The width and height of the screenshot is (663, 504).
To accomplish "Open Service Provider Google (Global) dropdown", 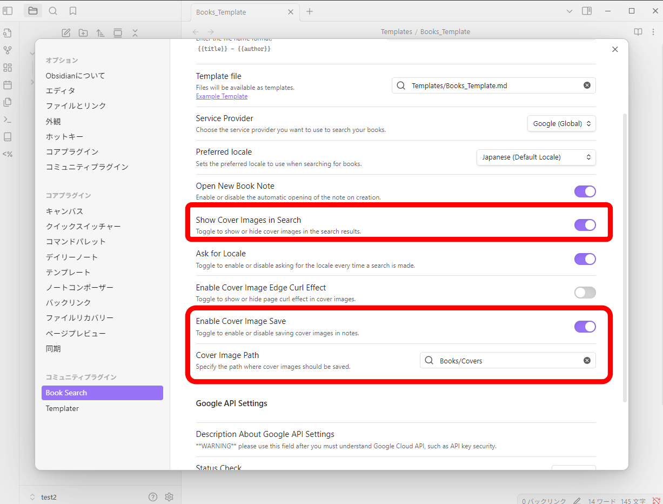I will 561,124.
